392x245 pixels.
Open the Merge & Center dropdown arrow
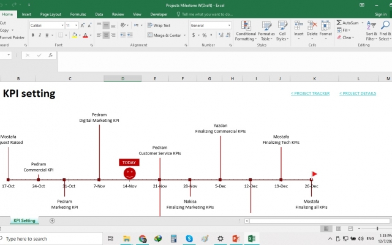184,36
